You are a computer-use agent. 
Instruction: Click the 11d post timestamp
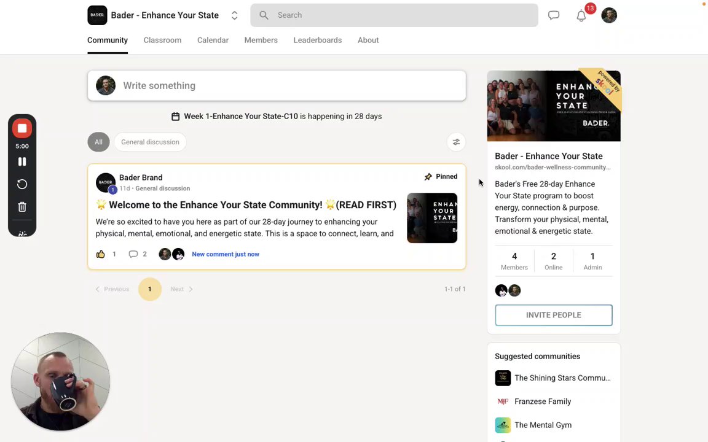[x=125, y=188]
